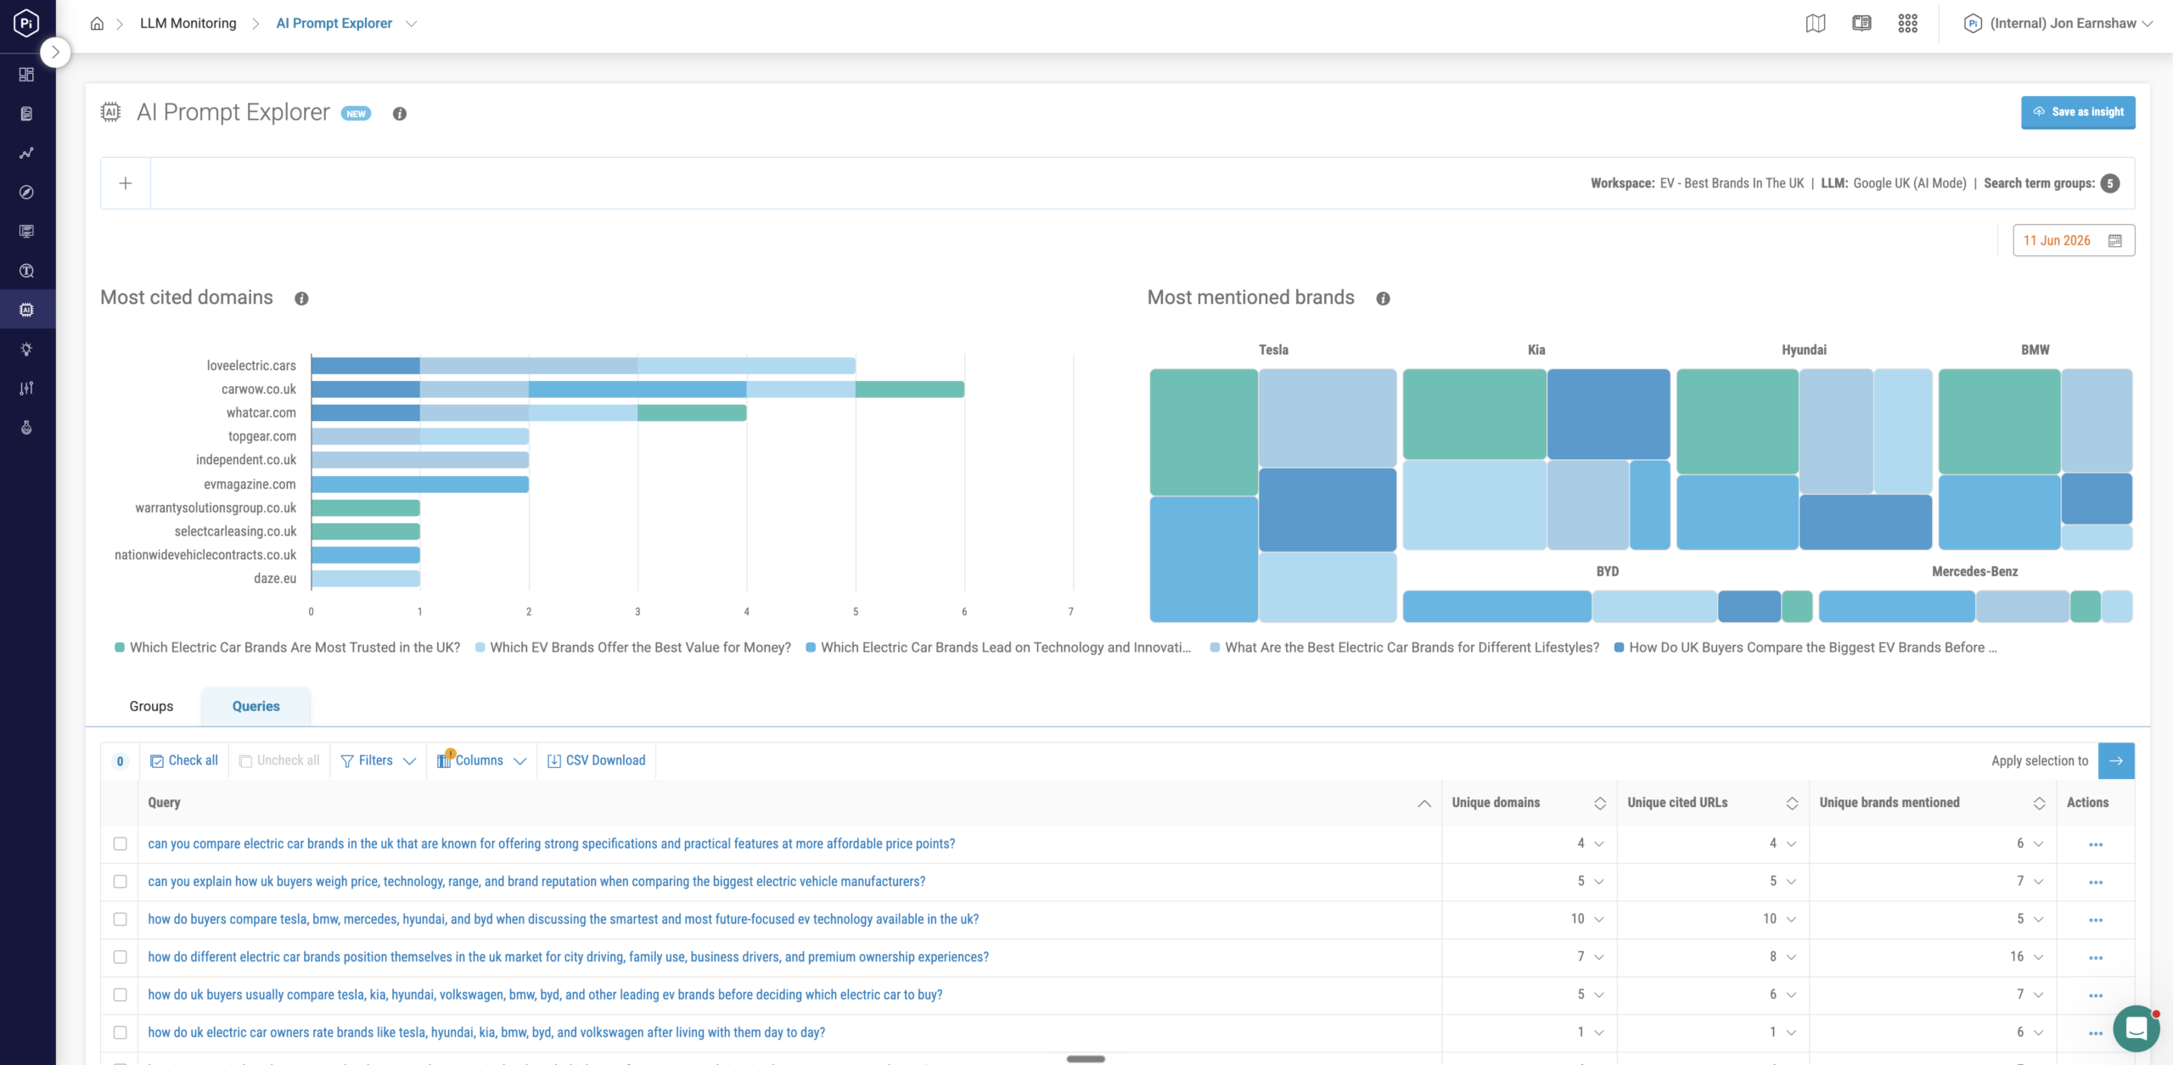
Task: Go to home via breadcrumb house icon
Action: coord(97,24)
